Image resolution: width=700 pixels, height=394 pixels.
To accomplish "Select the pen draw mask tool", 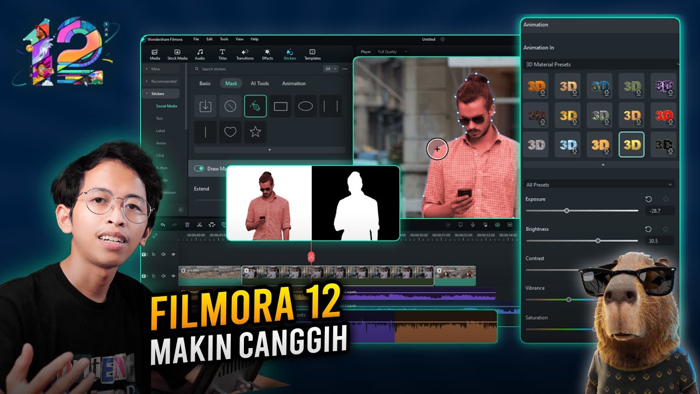I will click(255, 106).
